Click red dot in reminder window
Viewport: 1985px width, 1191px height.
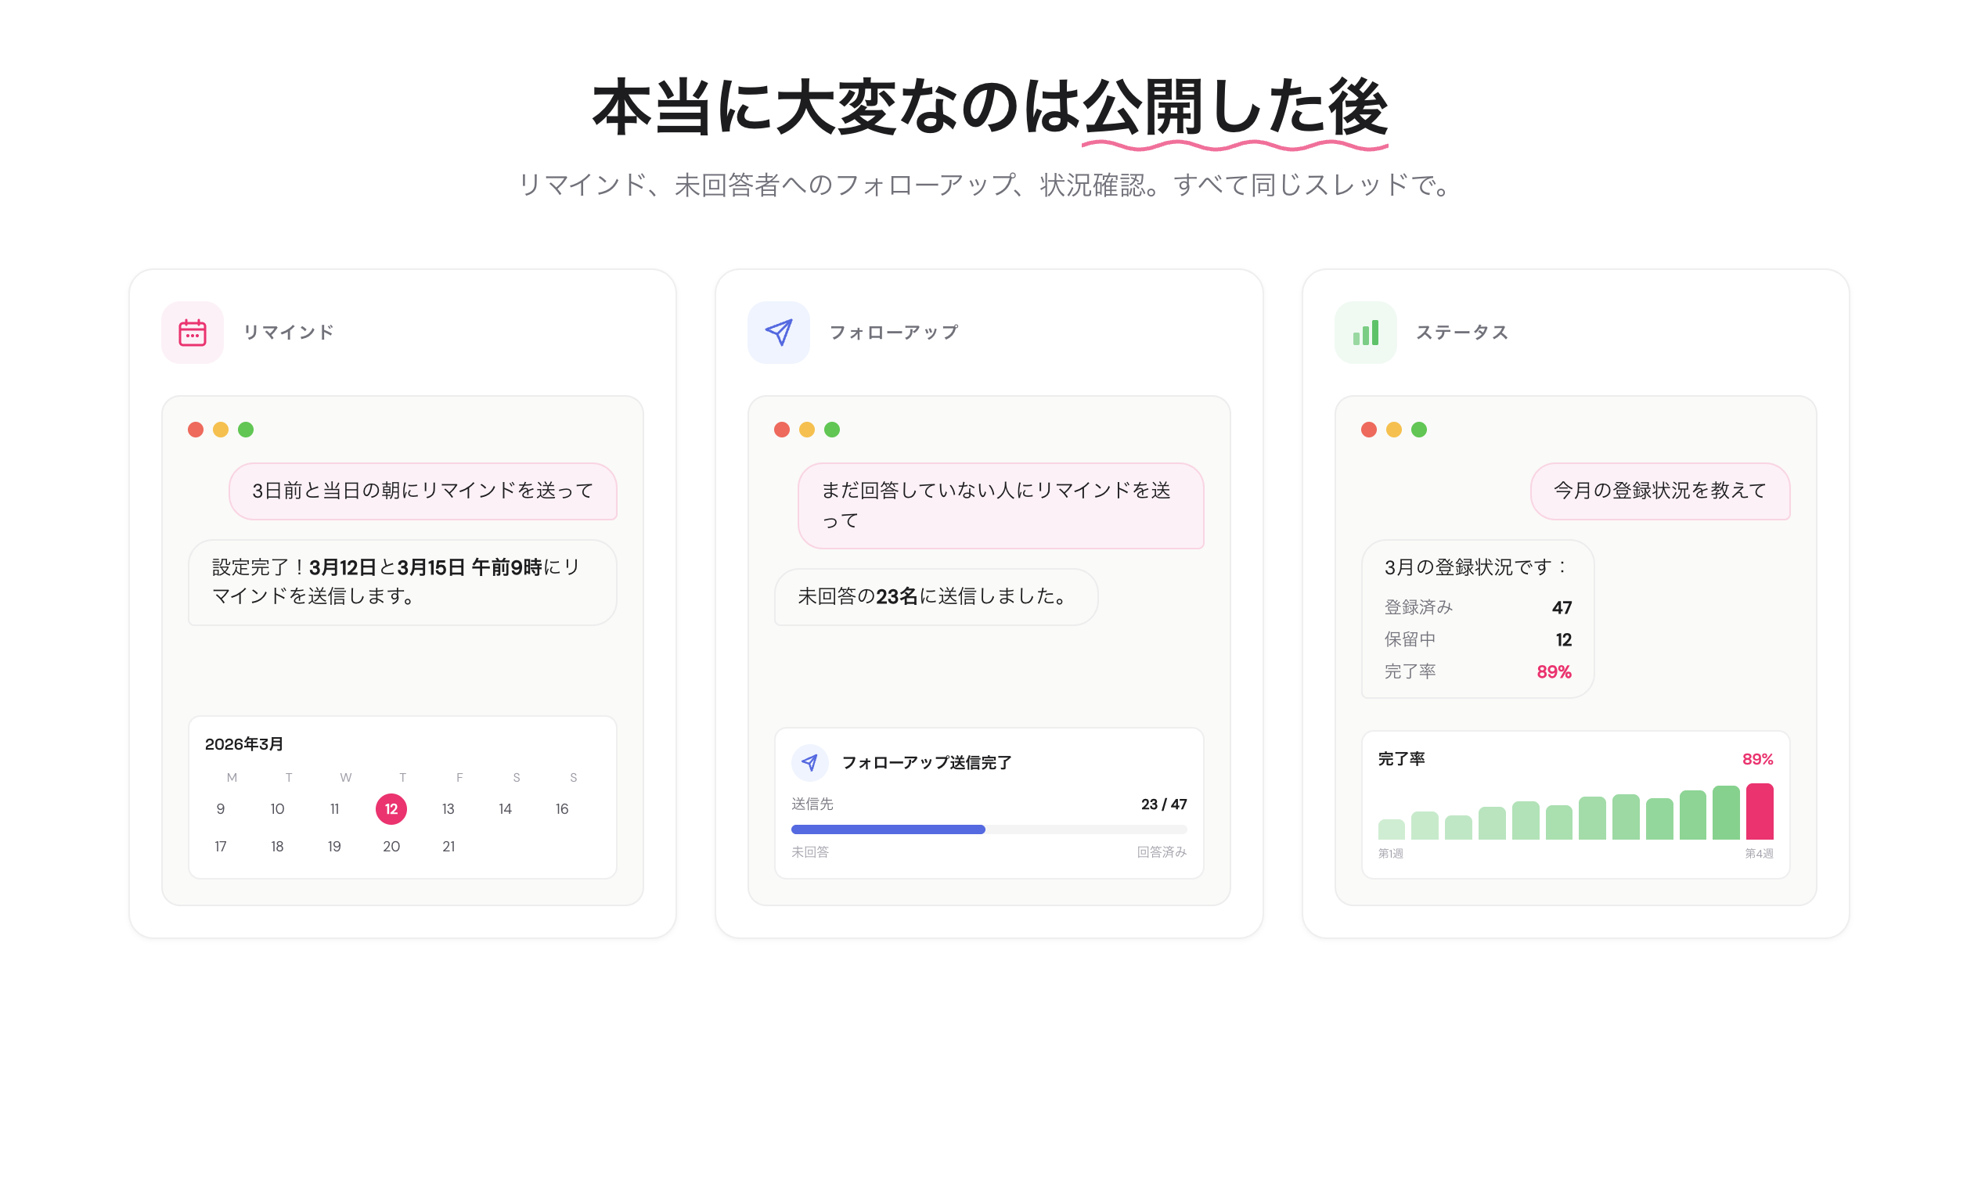point(195,430)
